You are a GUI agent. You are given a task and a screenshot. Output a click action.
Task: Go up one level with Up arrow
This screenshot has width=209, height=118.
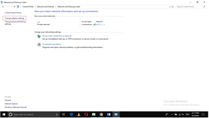coord(14,7)
